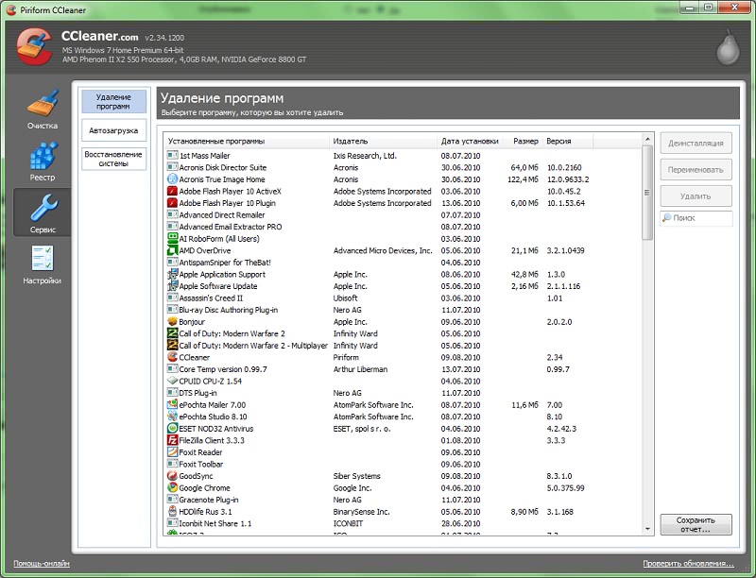Select Core Temp version 0.99.7 entry

(223, 369)
